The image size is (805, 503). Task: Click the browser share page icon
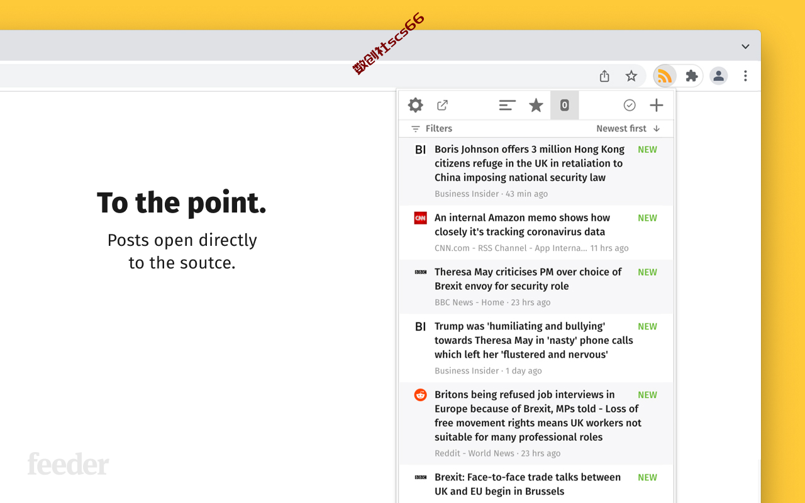(604, 76)
